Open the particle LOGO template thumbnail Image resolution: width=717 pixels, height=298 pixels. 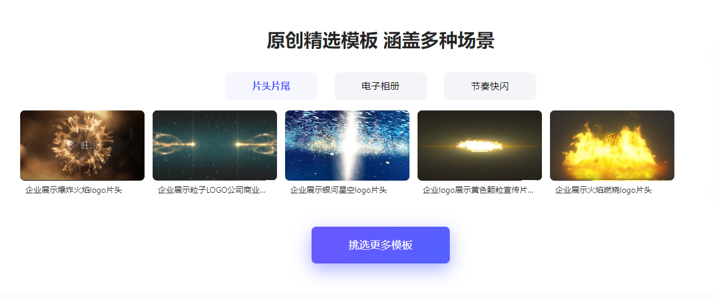[x=215, y=146]
